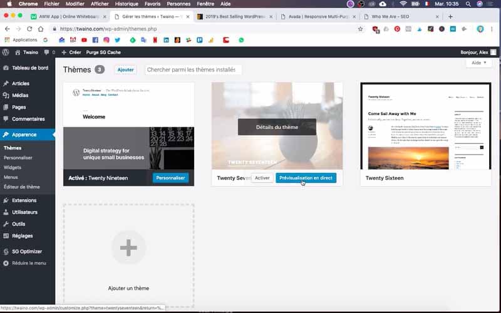Click the Ajouter theme button
The width and height of the screenshot is (501, 313).
coord(126,69)
